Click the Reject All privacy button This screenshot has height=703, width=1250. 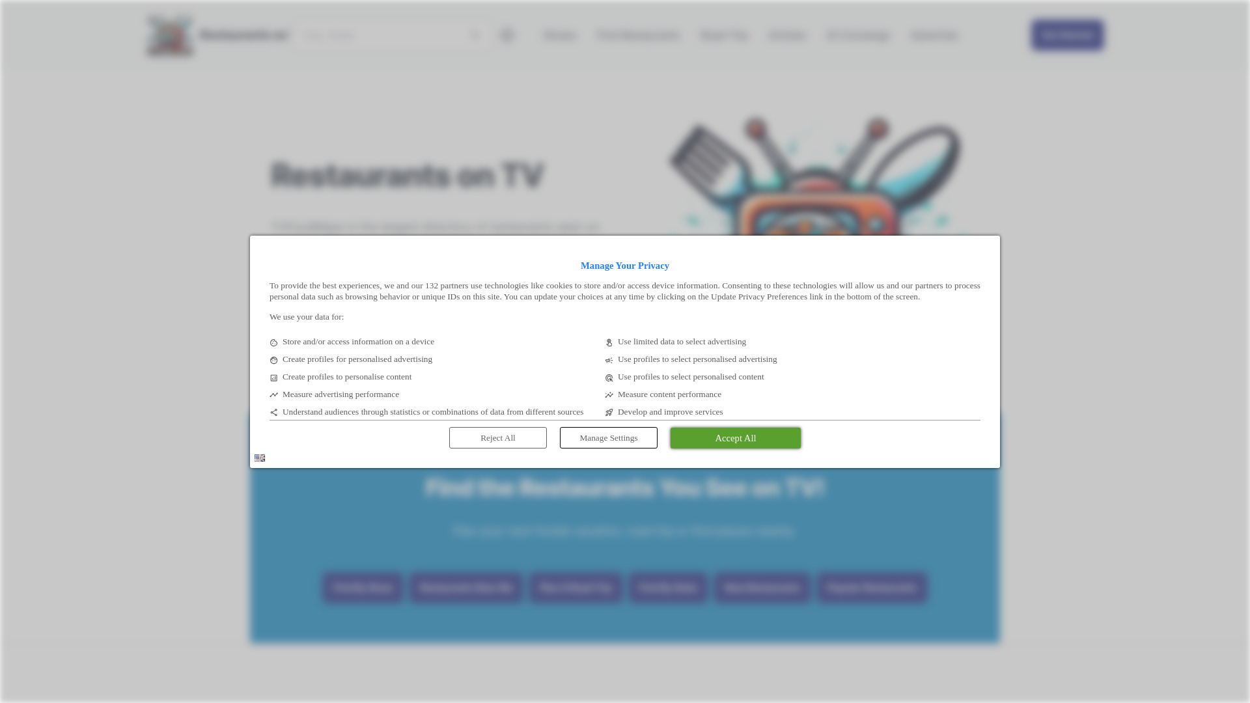(x=498, y=438)
